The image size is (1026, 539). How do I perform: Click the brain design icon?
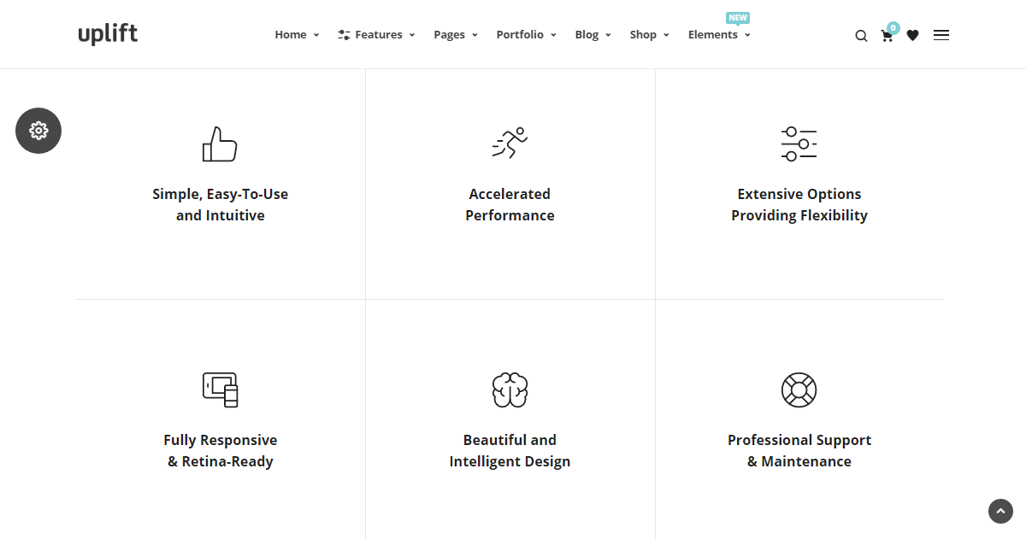(510, 390)
